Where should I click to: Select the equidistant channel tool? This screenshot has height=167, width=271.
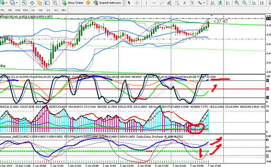[169, 3]
